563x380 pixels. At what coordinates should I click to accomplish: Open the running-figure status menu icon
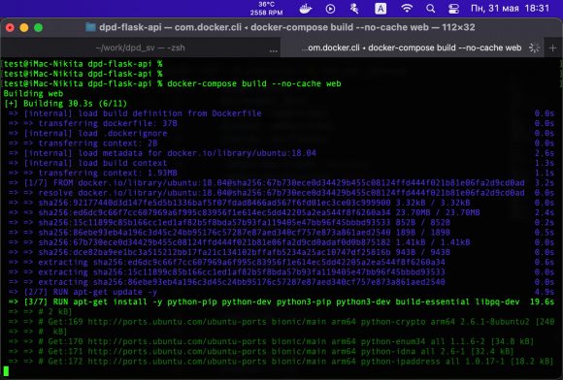tap(354, 9)
